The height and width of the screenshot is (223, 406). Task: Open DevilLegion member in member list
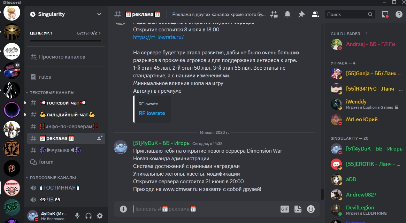tap(366, 210)
